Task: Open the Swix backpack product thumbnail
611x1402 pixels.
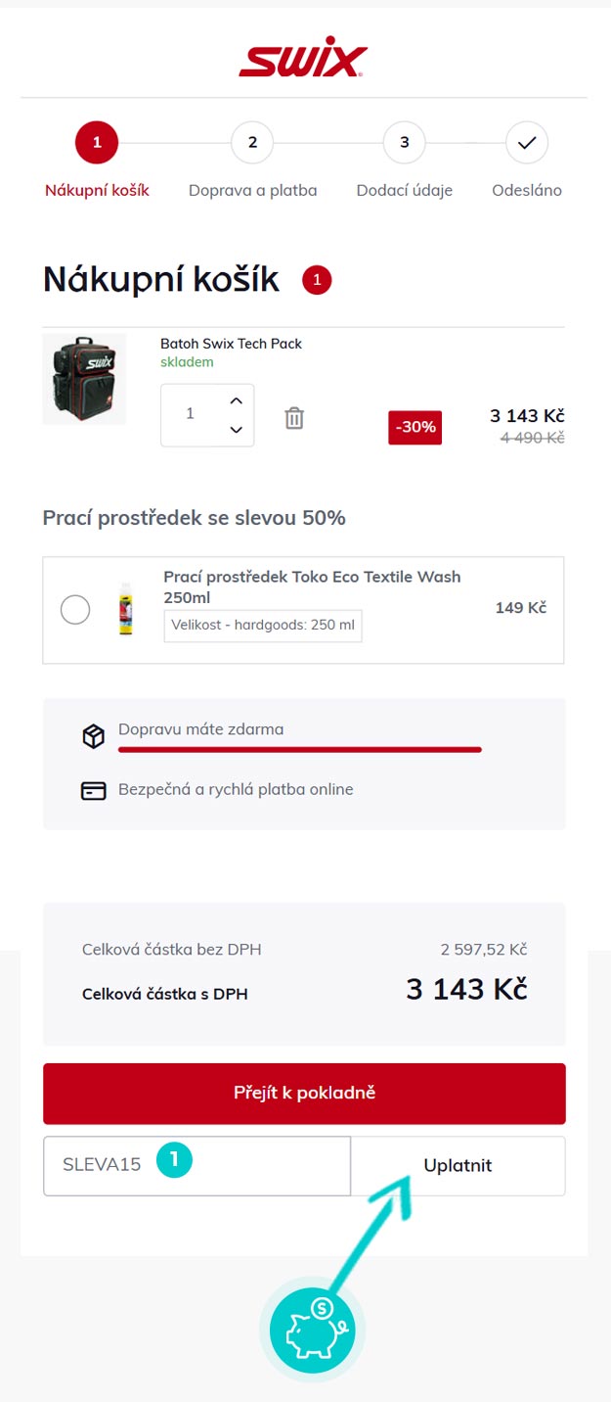Action: click(84, 379)
